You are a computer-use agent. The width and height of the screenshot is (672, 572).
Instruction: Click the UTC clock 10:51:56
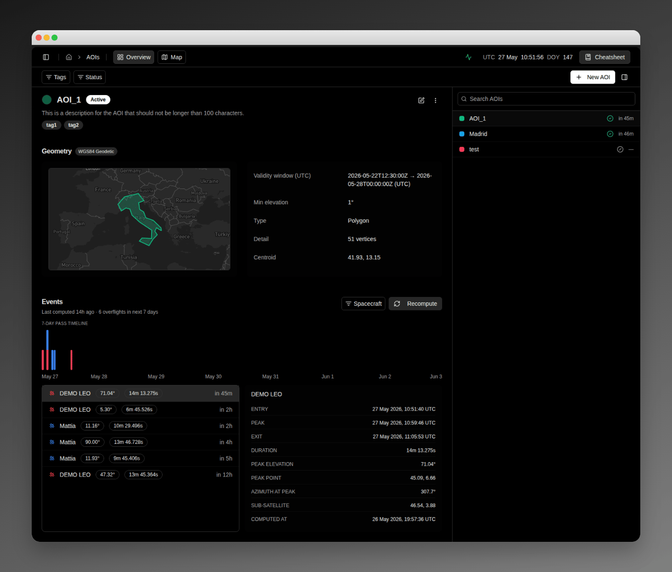(532, 57)
